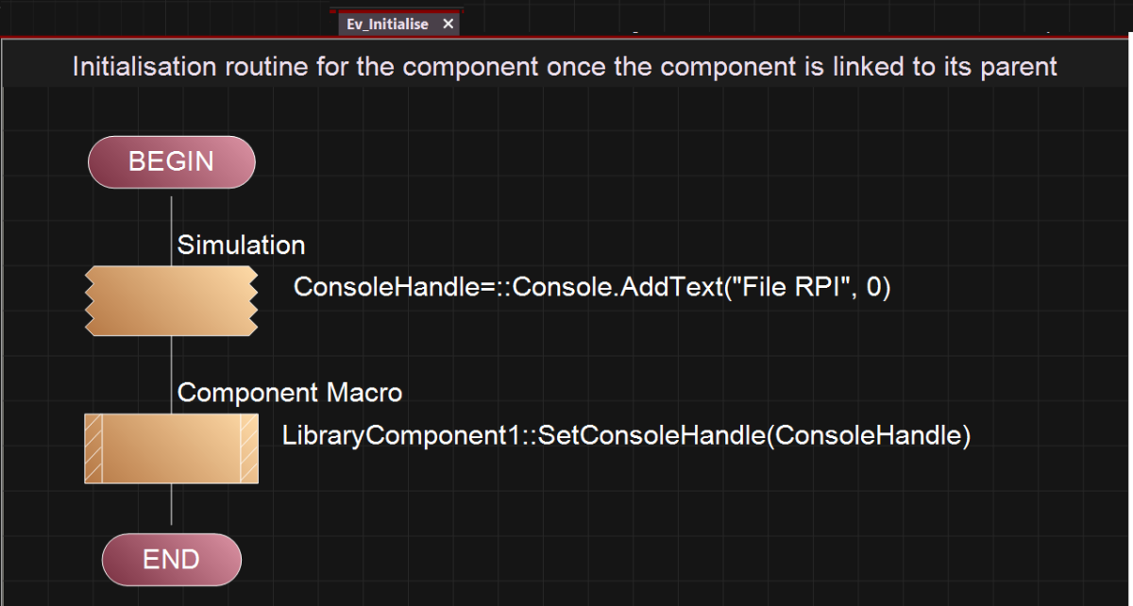Click the flow line between Simulation and Component Macro

[171, 358]
